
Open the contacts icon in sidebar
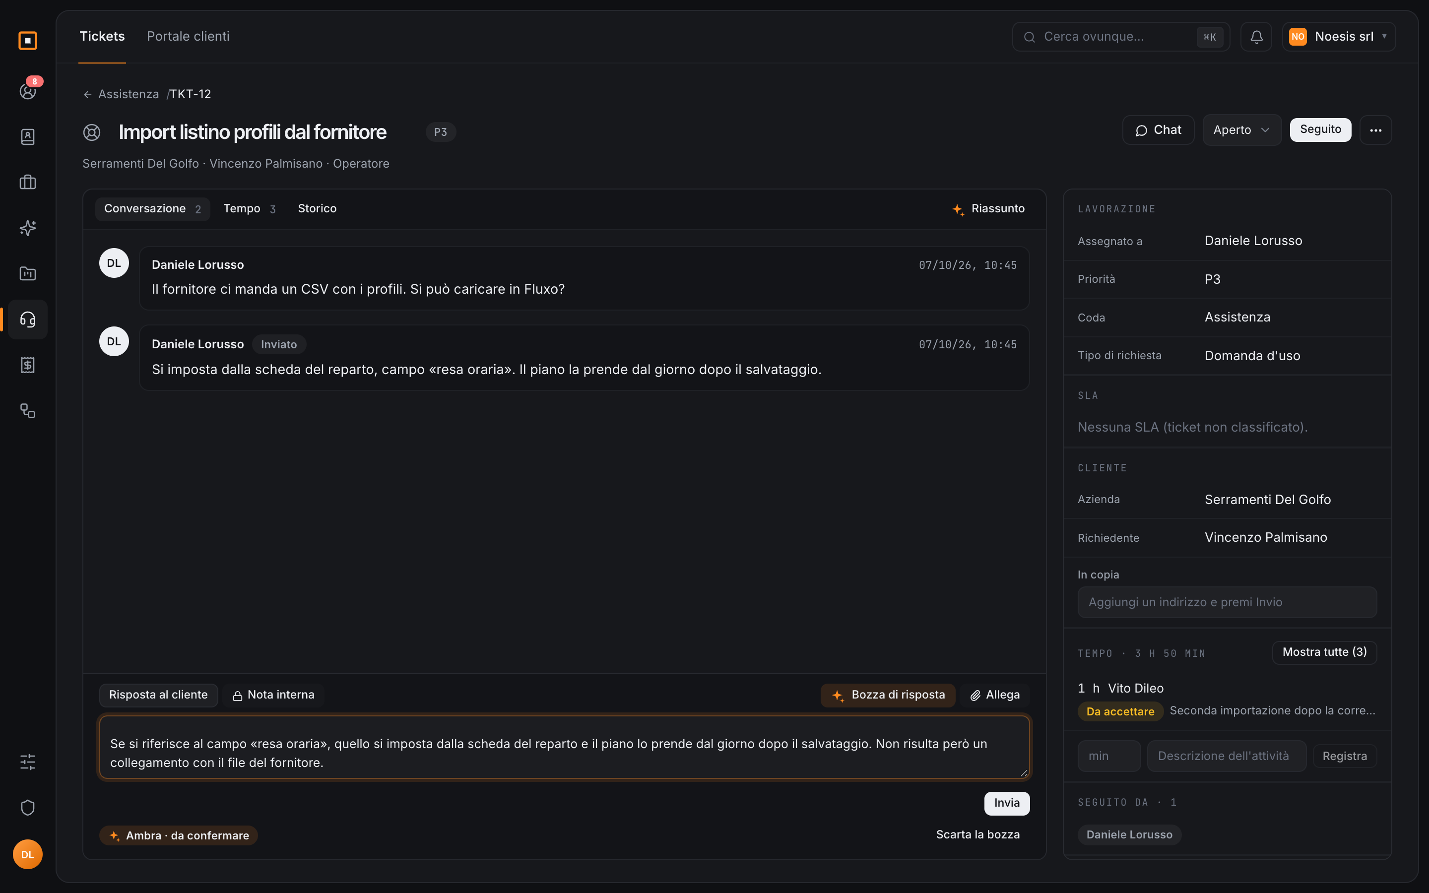click(x=28, y=137)
